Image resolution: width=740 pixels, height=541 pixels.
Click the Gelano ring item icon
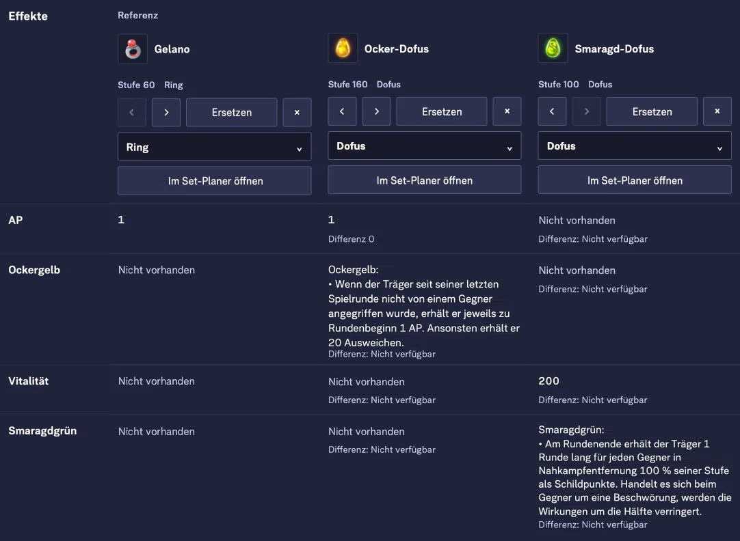pyautogui.click(x=133, y=48)
